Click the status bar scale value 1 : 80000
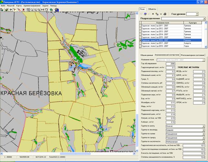 pyautogui.click(x=8, y=157)
